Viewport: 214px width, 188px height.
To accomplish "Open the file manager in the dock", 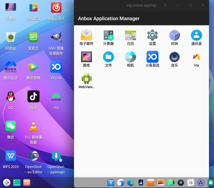I will 111,183.
